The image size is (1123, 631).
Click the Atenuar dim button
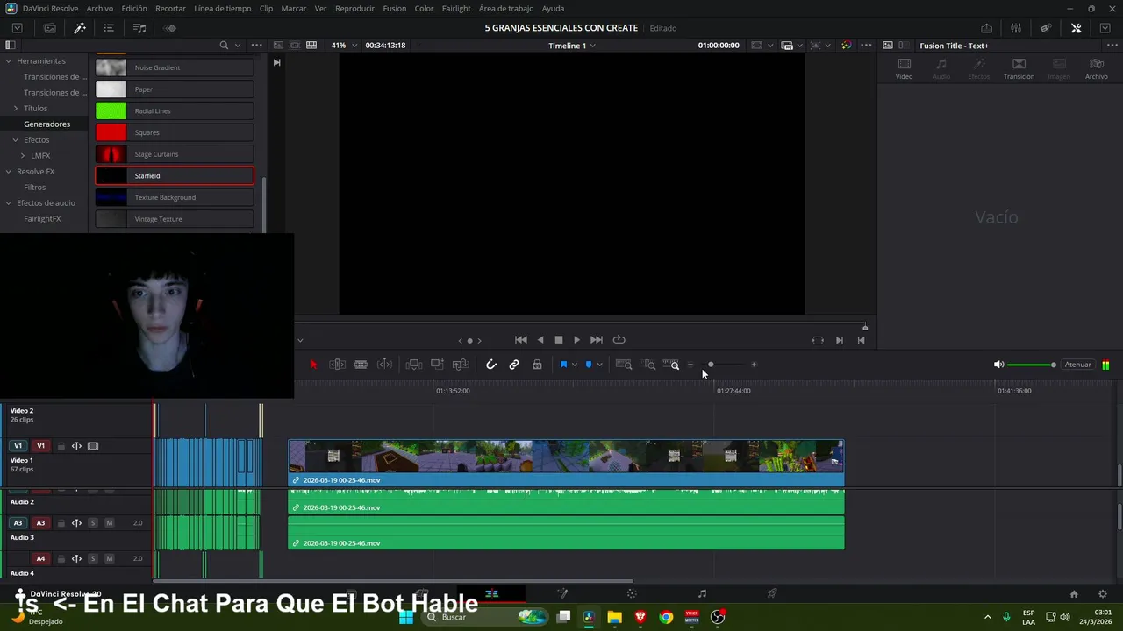[1077, 365]
